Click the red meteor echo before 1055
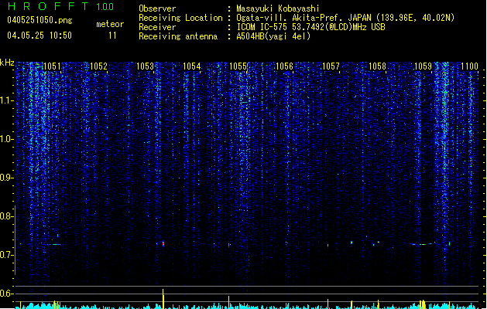Viewport: 487px width, 309px height. [x=229, y=245]
